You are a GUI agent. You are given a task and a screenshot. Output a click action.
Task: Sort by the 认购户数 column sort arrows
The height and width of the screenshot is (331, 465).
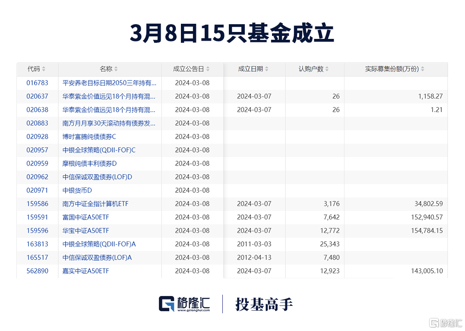click(x=327, y=69)
